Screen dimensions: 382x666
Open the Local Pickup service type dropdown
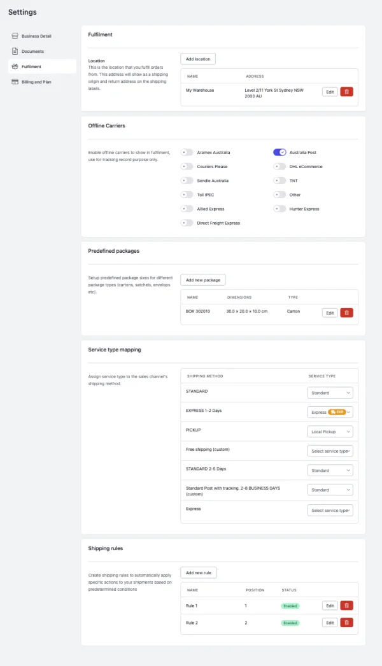(x=330, y=432)
